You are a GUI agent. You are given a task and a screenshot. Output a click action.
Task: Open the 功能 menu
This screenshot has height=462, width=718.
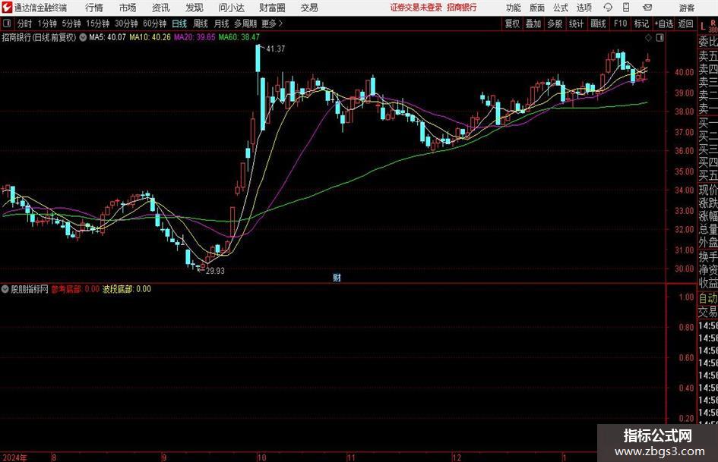tap(514, 8)
